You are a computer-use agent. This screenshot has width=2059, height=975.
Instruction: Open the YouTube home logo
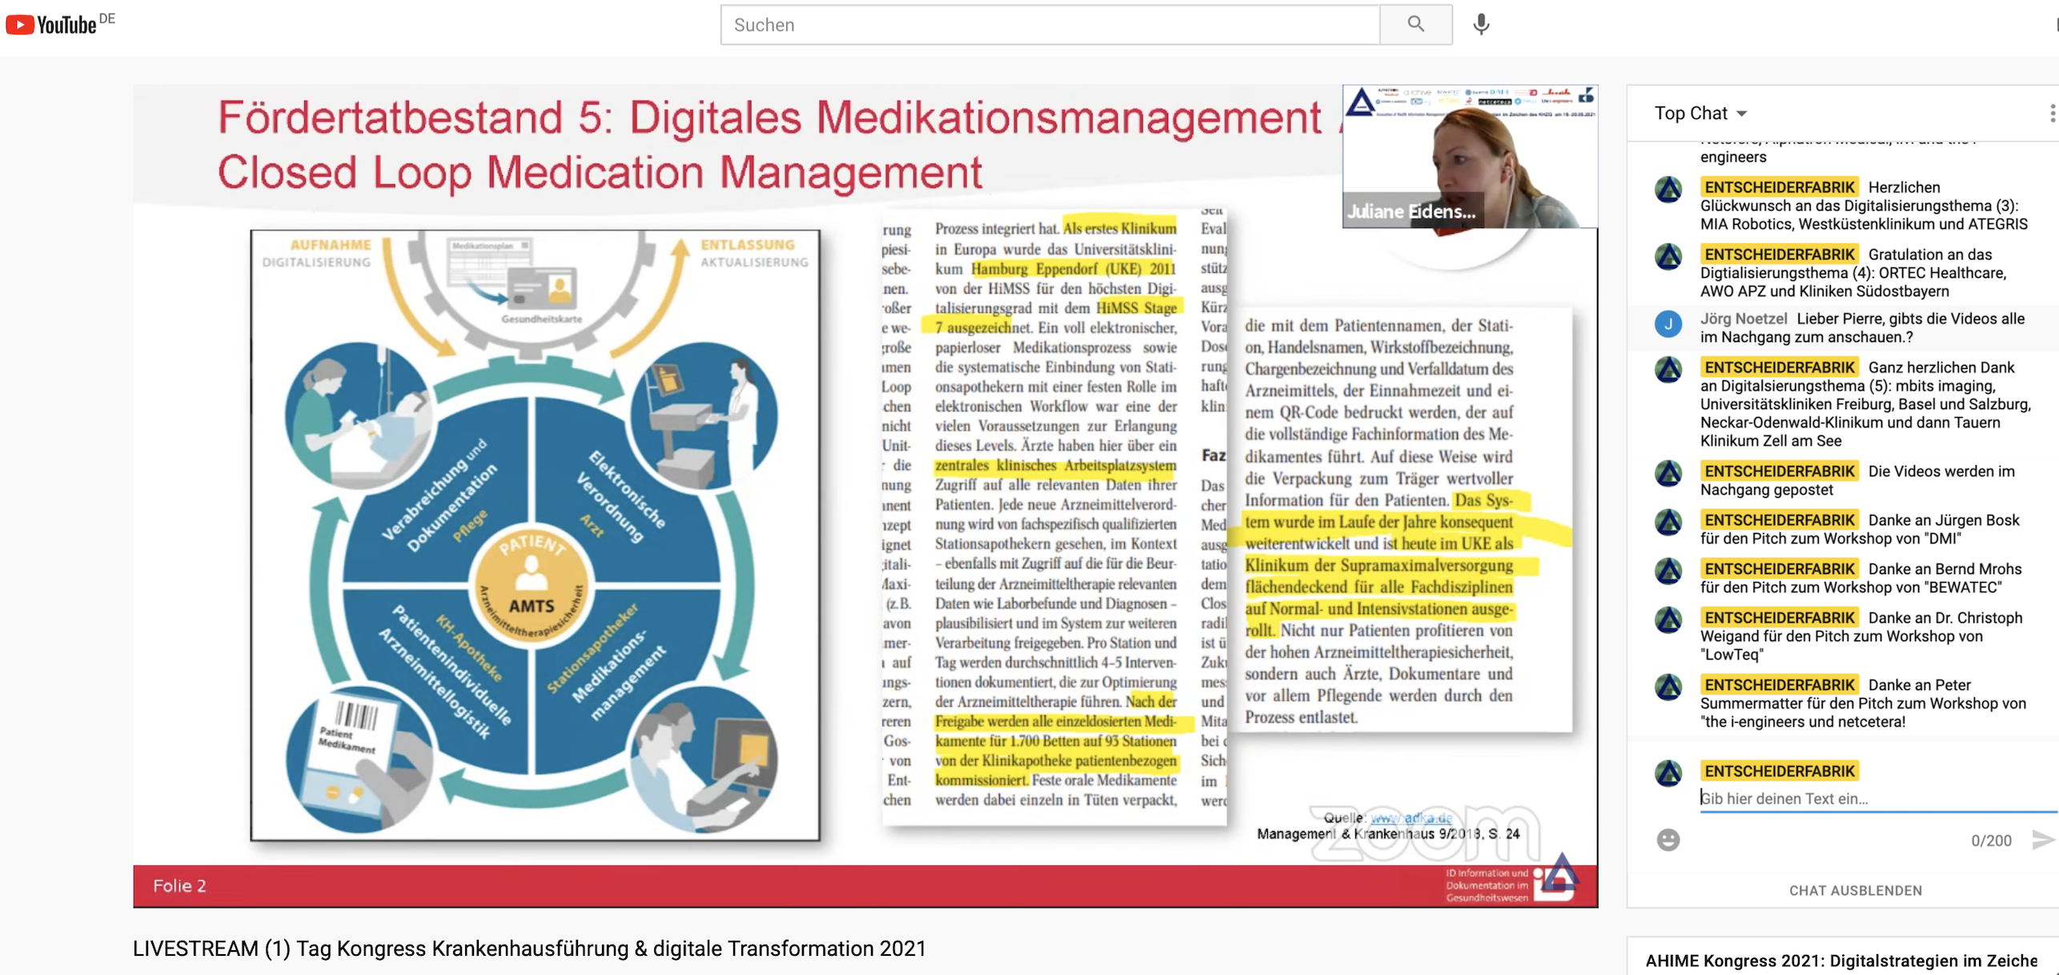(x=52, y=24)
